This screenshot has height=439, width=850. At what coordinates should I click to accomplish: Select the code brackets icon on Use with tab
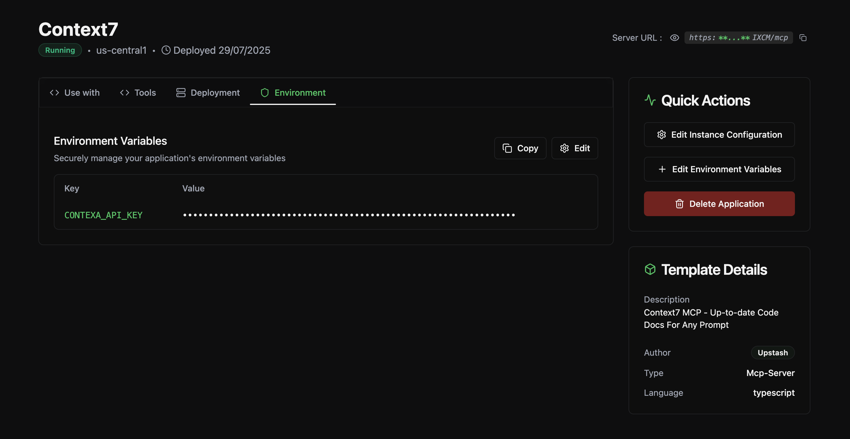[x=54, y=93]
